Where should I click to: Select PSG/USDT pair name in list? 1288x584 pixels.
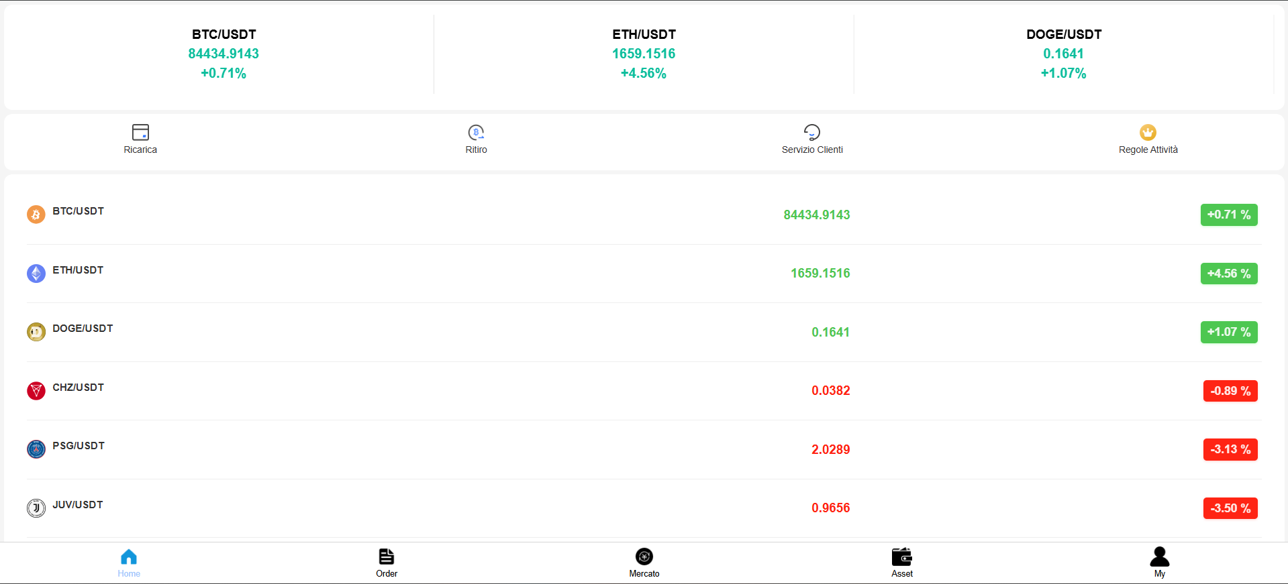click(x=79, y=446)
